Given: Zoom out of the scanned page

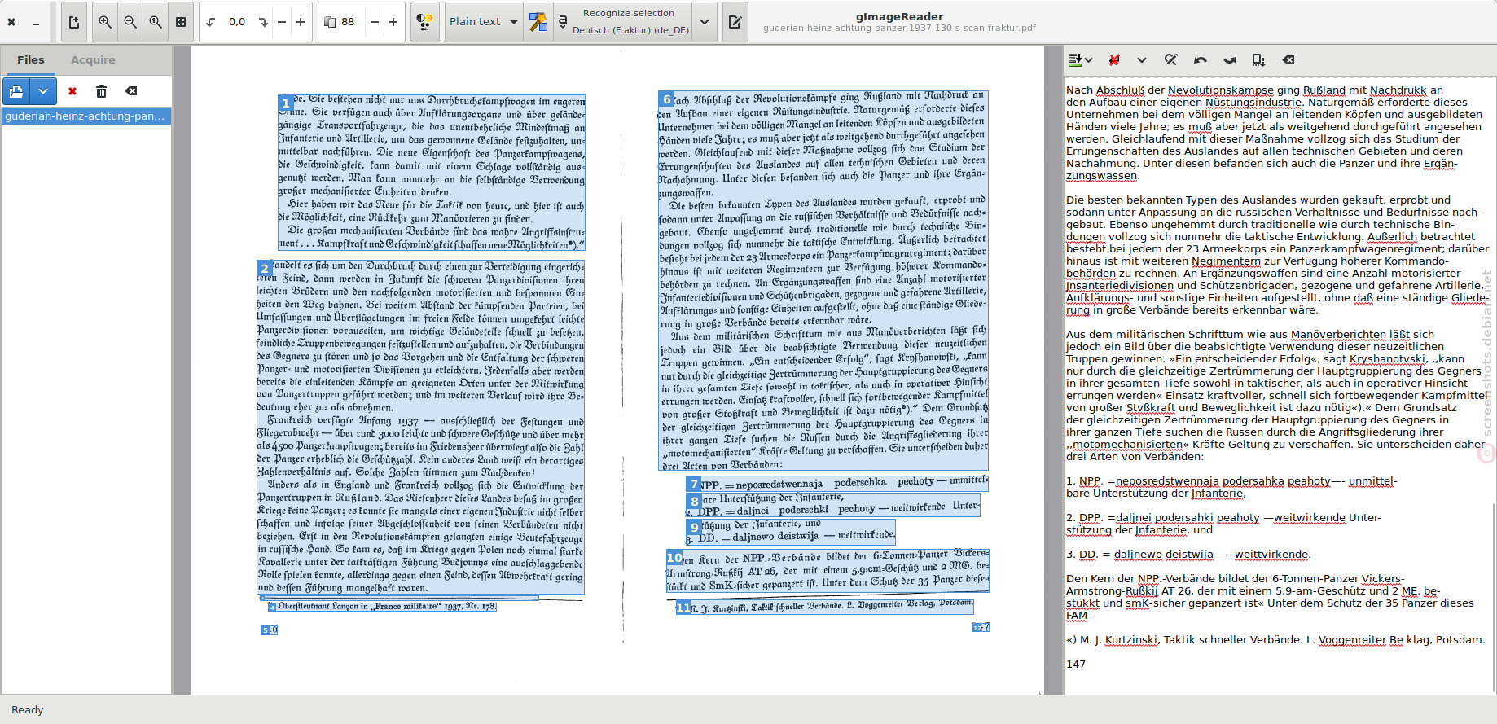Looking at the screenshot, I should tap(130, 22).
